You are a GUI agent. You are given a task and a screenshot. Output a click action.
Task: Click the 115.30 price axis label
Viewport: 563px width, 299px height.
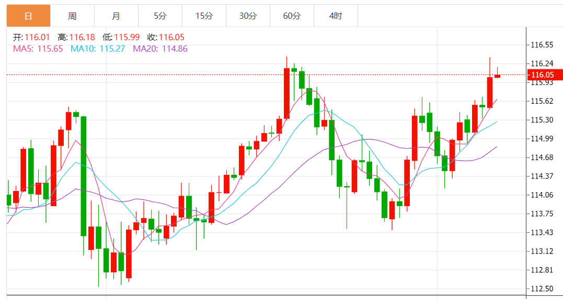pos(542,119)
